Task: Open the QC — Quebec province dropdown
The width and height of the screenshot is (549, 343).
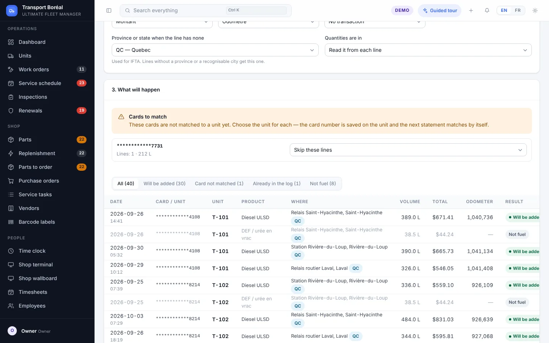Action: click(x=215, y=50)
